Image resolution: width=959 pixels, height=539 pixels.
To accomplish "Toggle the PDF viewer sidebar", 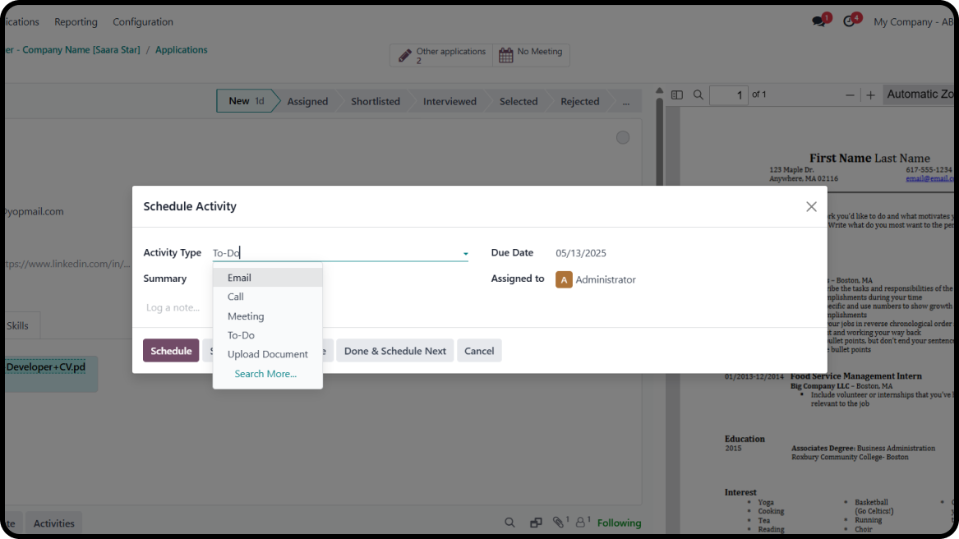I will click(677, 95).
